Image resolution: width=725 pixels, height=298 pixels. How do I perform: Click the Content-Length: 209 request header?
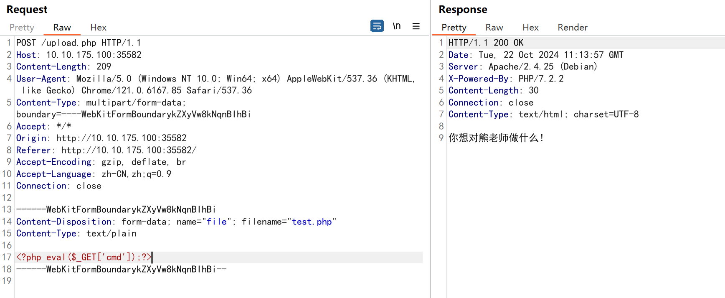(x=64, y=66)
